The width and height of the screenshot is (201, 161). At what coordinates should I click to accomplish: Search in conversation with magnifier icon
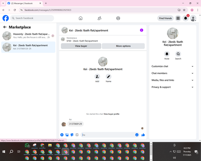178,54
